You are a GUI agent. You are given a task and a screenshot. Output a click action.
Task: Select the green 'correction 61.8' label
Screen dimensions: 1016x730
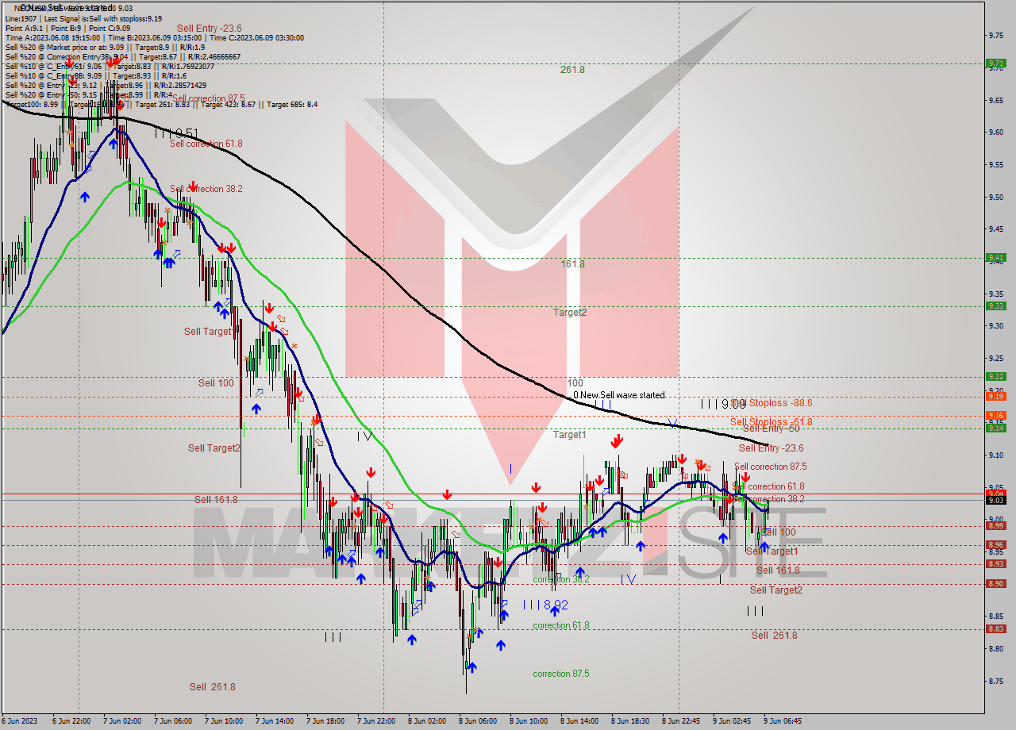561,625
